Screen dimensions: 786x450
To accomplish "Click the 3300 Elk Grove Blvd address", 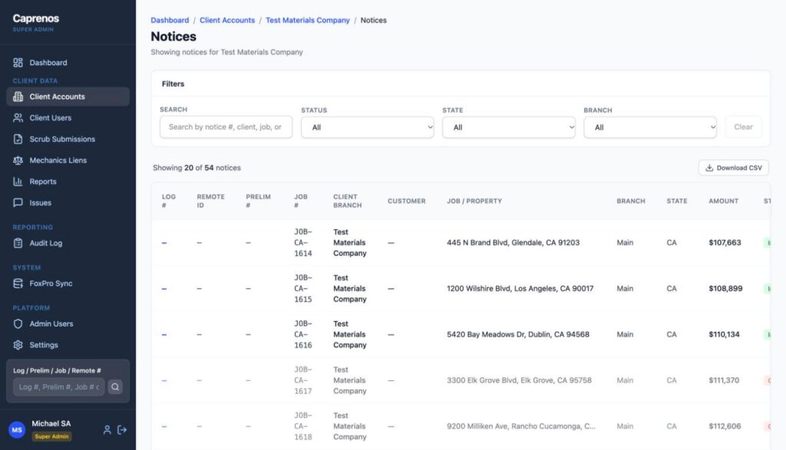I will pyautogui.click(x=519, y=380).
